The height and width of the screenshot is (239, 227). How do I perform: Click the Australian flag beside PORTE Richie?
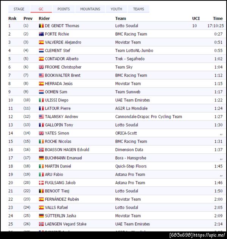click(41, 34)
